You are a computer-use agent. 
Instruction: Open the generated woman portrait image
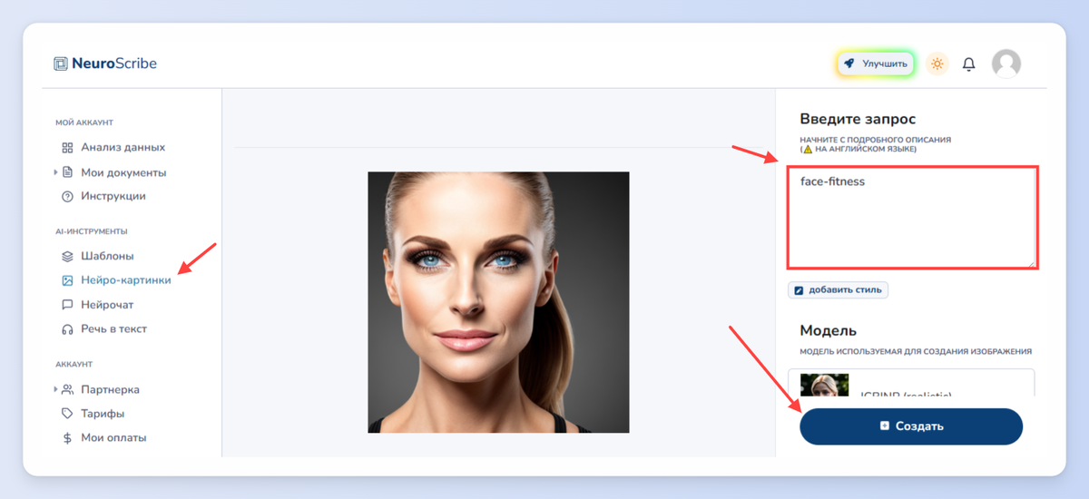(x=498, y=302)
